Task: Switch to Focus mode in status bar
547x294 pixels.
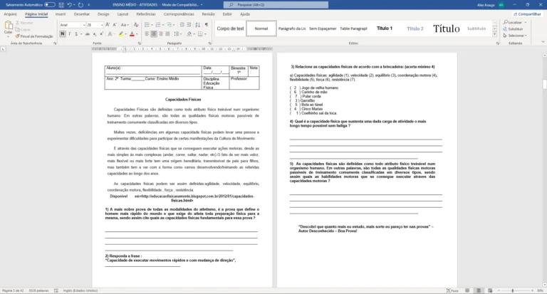Action: (x=452, y=290)
